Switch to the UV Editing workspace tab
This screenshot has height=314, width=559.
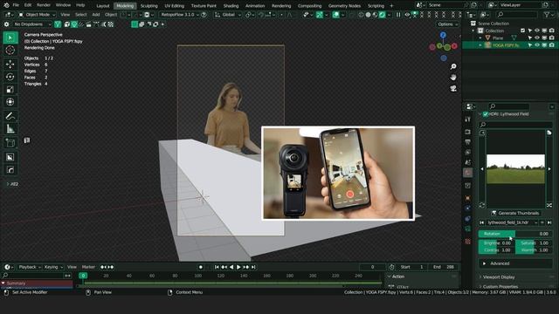pos(175,6)
